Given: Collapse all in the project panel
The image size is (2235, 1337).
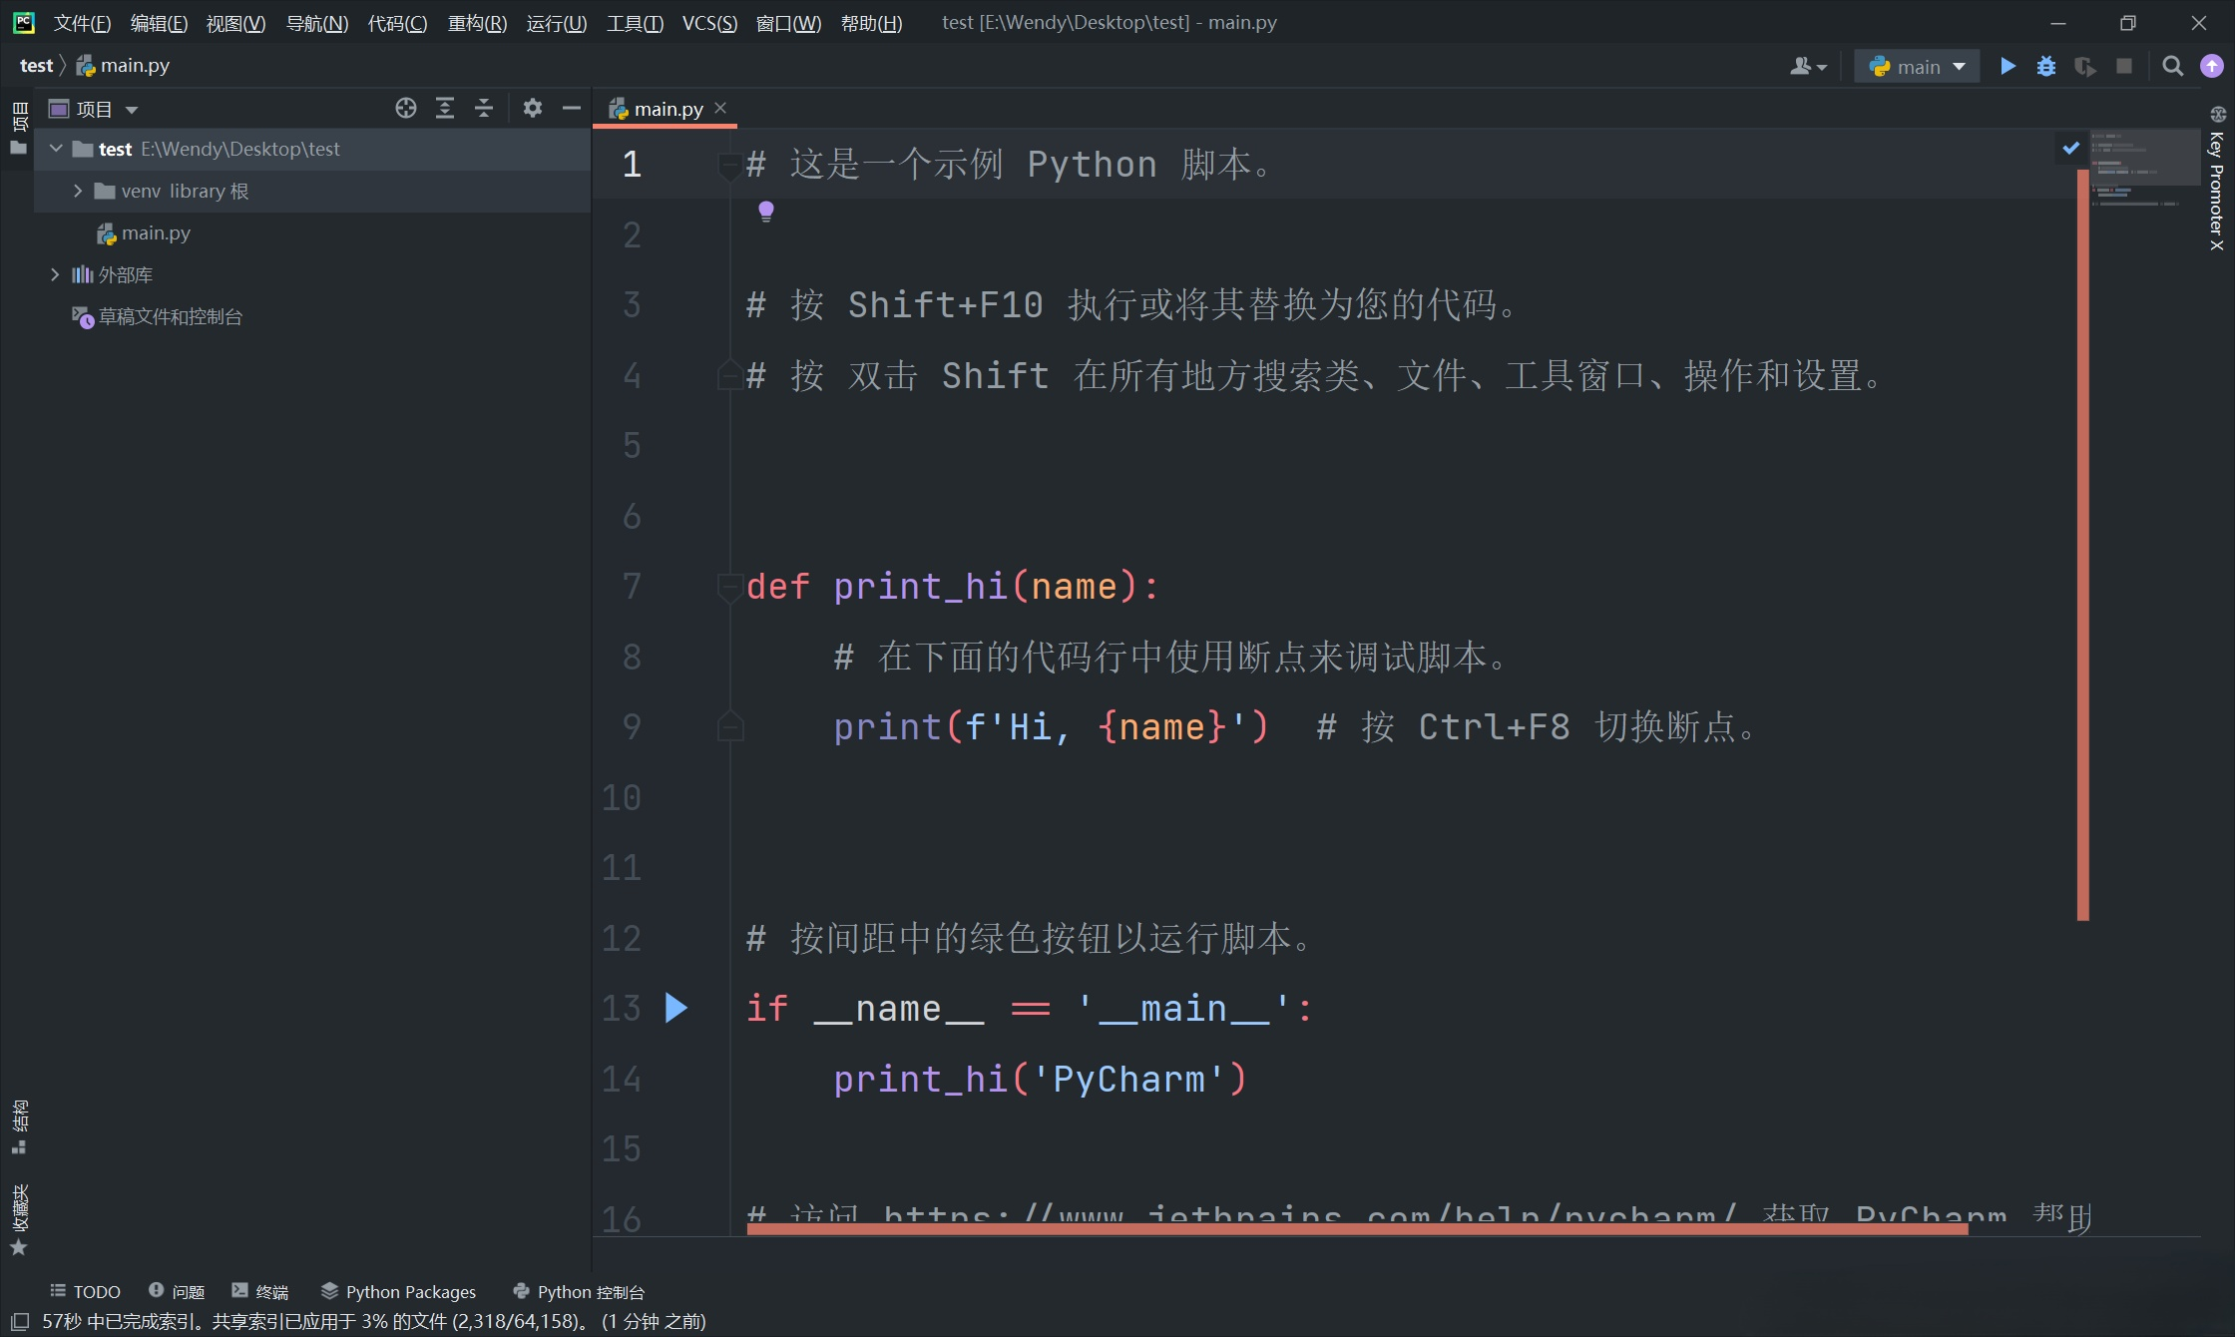Looking at the screenshot, I should [x=484, y=109].
